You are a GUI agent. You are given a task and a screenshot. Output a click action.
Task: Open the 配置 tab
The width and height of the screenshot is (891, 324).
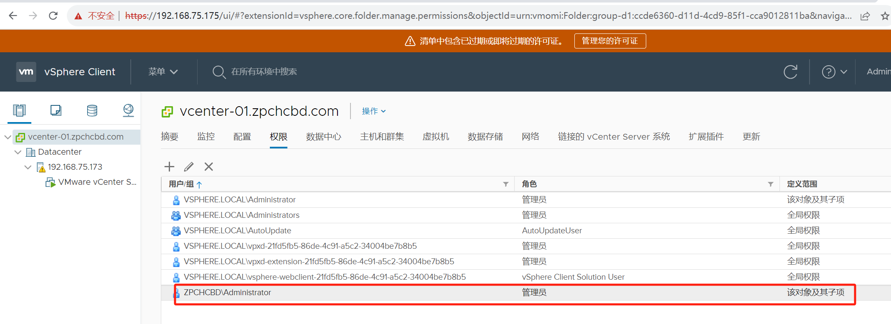242,137
